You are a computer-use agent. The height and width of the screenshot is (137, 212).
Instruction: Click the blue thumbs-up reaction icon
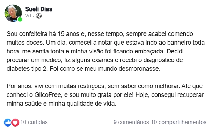[x=8, y=122]
